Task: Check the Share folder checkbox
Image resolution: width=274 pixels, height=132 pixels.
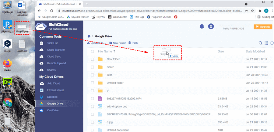Action: [93, 67]
